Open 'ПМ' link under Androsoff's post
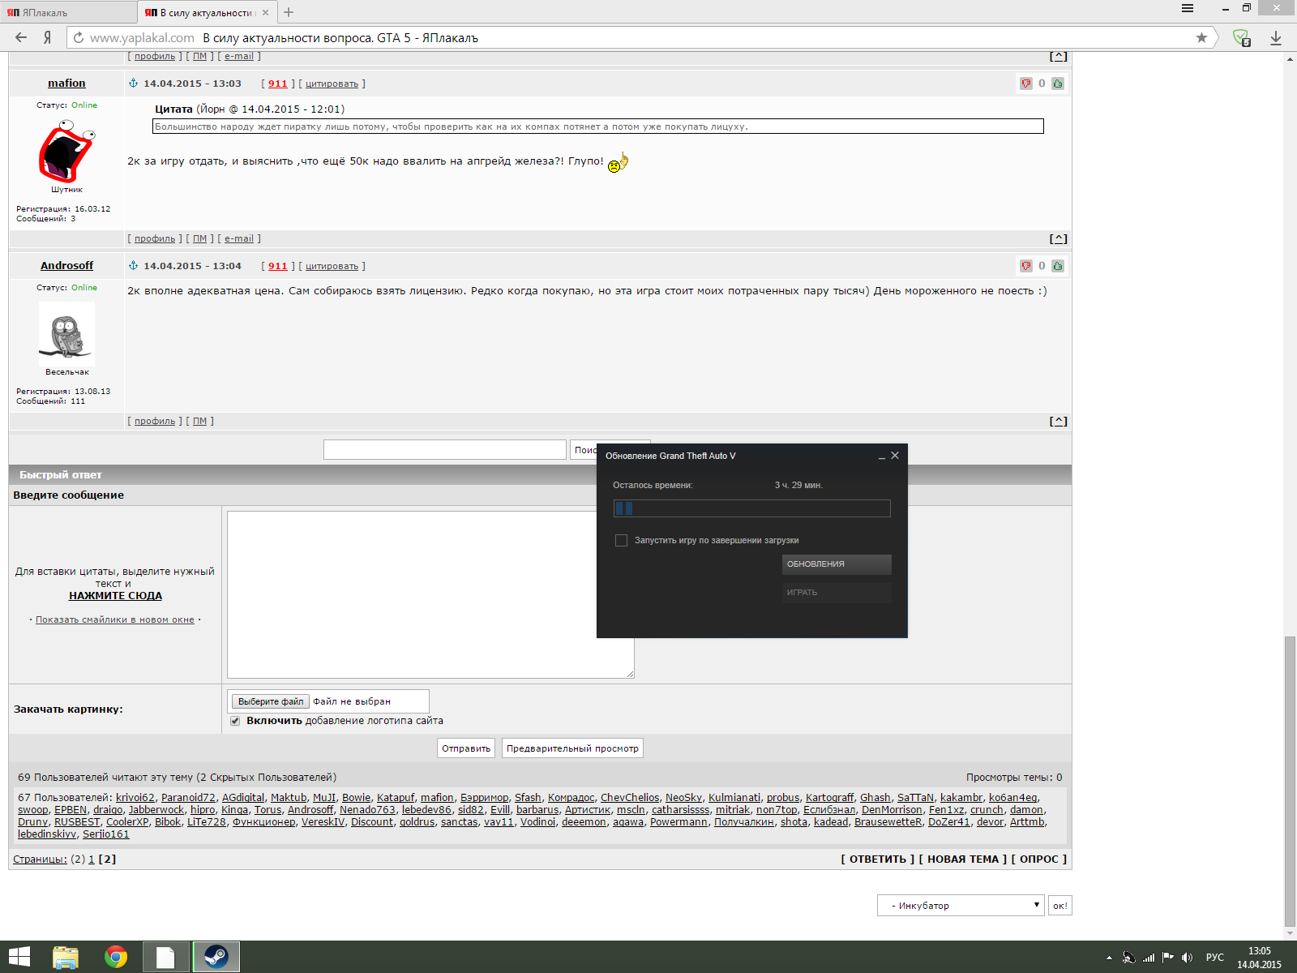Image resolution: width=1297 pixels, height=973 pixels. click(200, 421)
